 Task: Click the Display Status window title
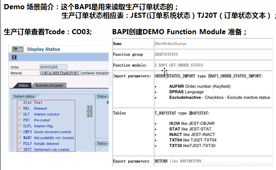[x=44, y=49]
